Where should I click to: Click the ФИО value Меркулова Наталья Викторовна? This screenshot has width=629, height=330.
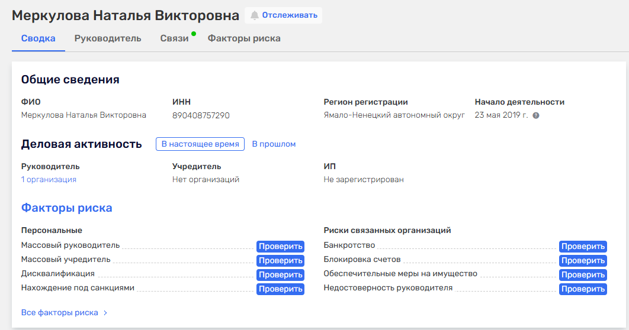coord(84,115)
